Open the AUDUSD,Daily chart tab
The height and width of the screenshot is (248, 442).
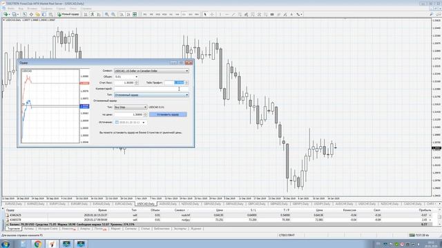168,204
